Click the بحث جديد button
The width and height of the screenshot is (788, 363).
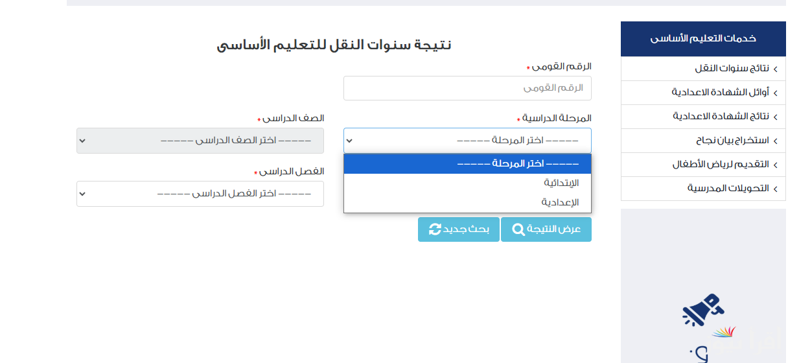[459, 229]
